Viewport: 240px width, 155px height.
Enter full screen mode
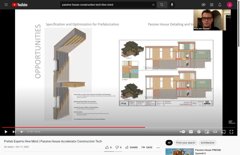(x=231, y=132)
